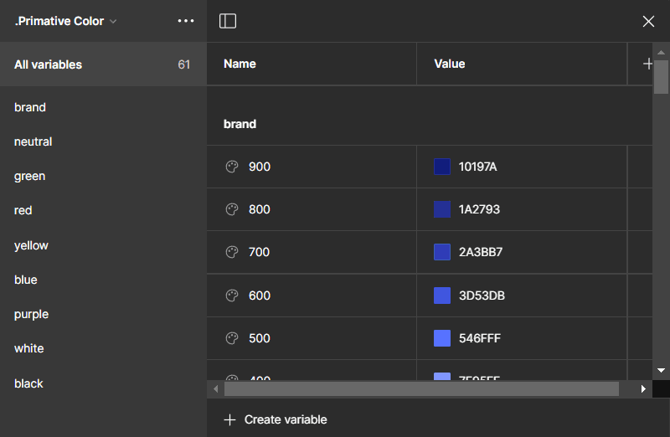This screenshot has height=437, width=670.
Task: Click color palette icon for variable 500
Action: (232, 338)
